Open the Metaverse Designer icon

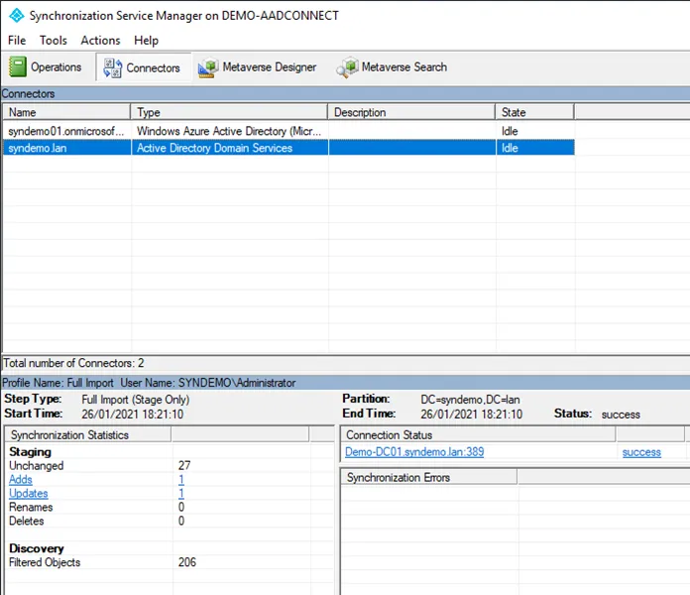(208, 67)
